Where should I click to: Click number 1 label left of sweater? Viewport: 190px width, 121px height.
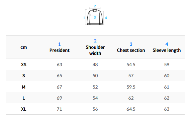coord(84,18)
